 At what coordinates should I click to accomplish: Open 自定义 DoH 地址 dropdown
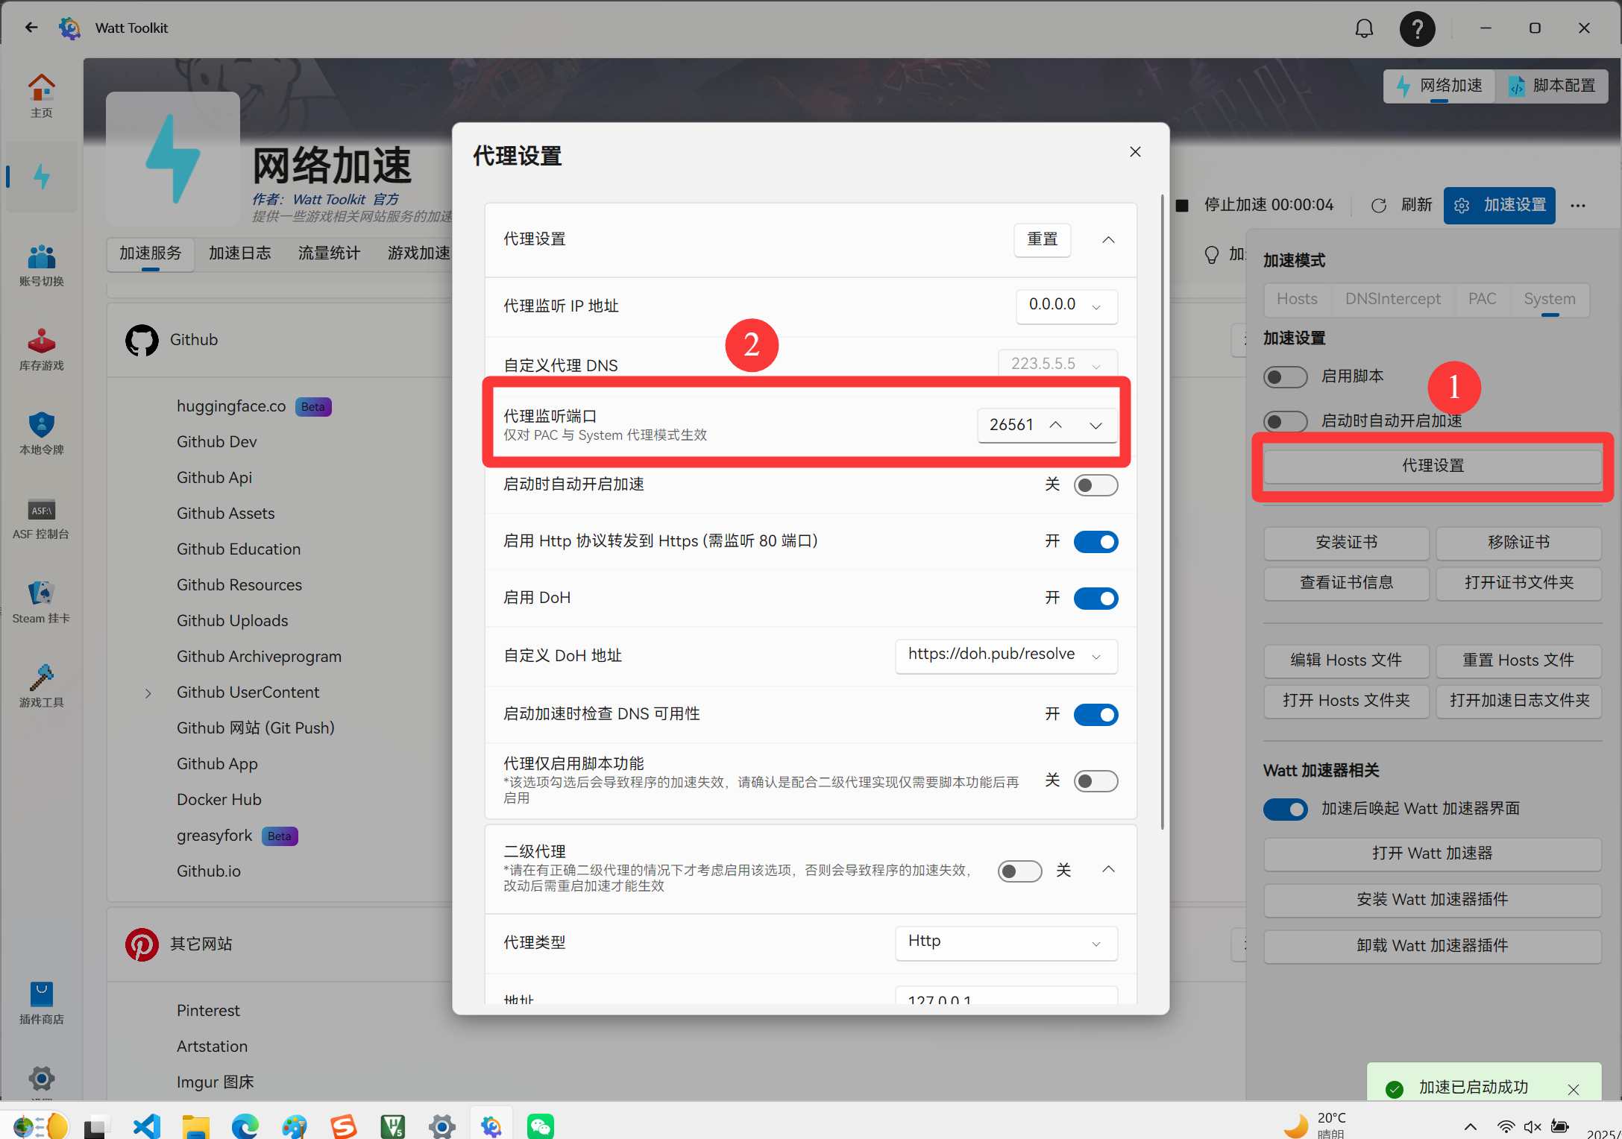click(1006, 655)
